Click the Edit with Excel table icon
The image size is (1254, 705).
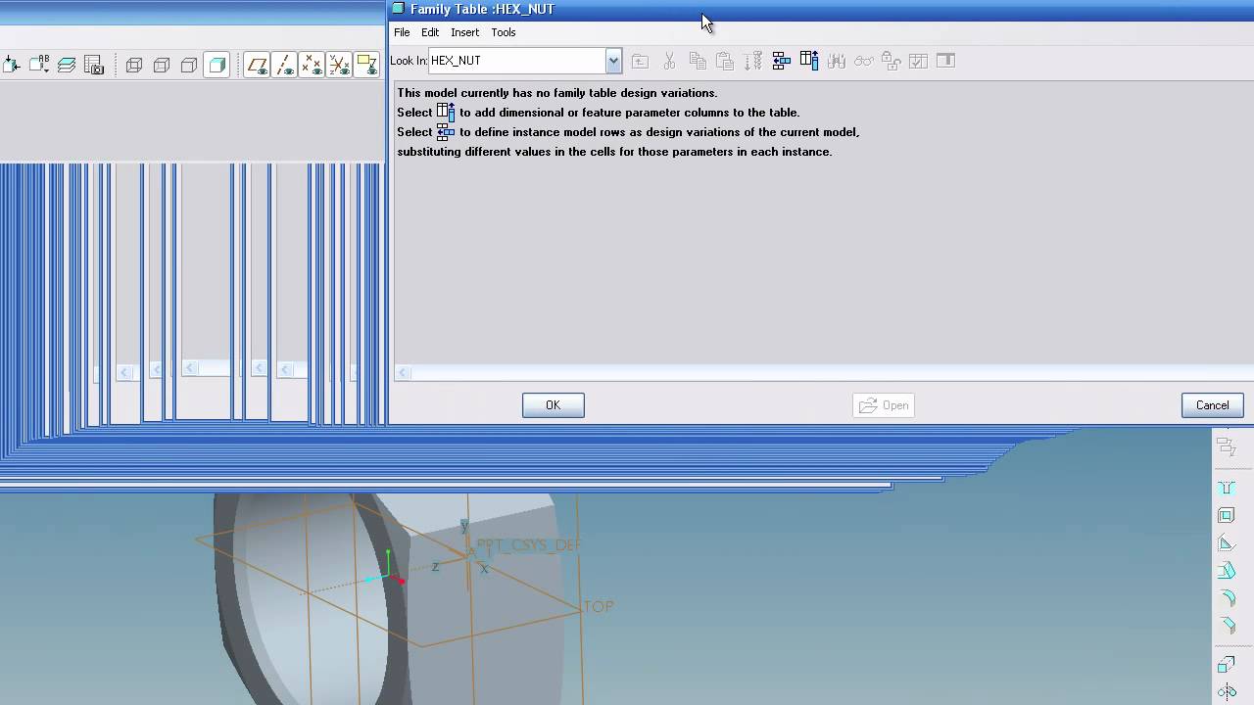(945, 61)
